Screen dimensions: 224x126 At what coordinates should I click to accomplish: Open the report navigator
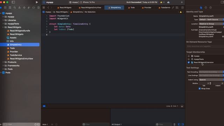pos(38,8)
